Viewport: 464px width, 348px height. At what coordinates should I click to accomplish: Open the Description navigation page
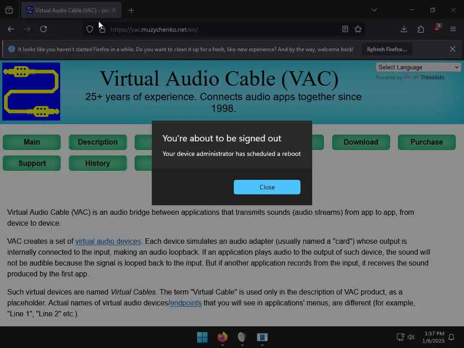(98, 142)
